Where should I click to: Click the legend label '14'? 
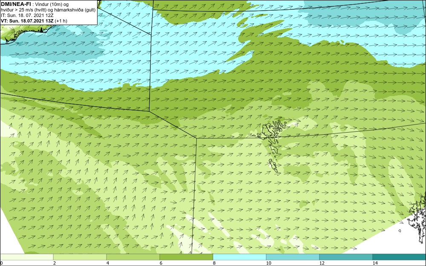(x=375, y=263)
